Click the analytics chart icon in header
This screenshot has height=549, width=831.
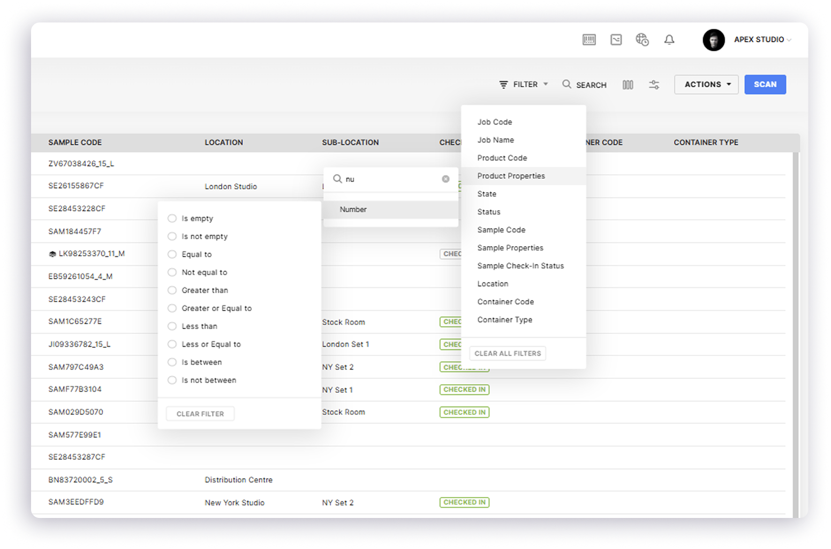coord(616,40)
